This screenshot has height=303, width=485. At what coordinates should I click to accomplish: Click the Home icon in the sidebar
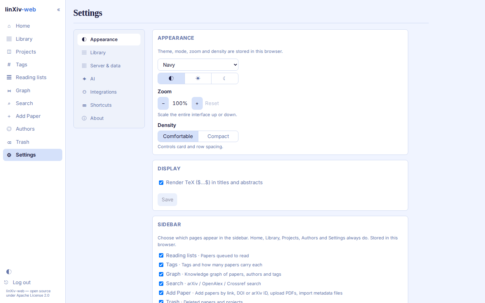tap(9, 26)
